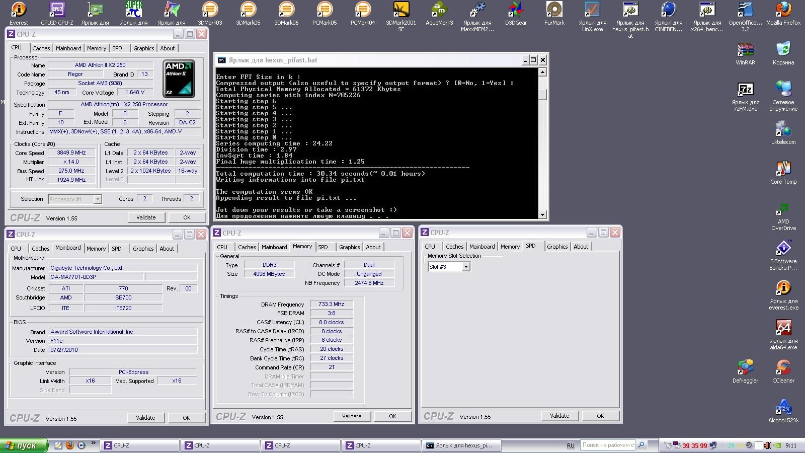Select the SPD tab in the Mainboard CPU-Z window
The width and height of the screenshot is (805, 453).
[117, 249]
